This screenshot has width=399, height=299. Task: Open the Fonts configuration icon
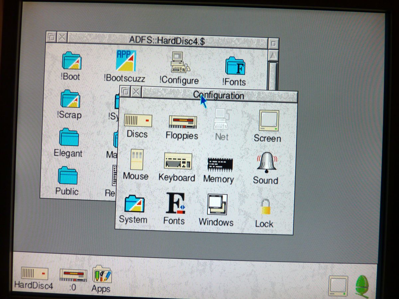[175, 203]
